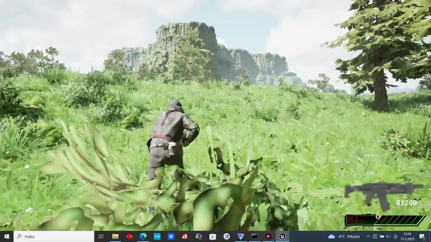Click the rifle weapon icon in HUD

[382, 193]
